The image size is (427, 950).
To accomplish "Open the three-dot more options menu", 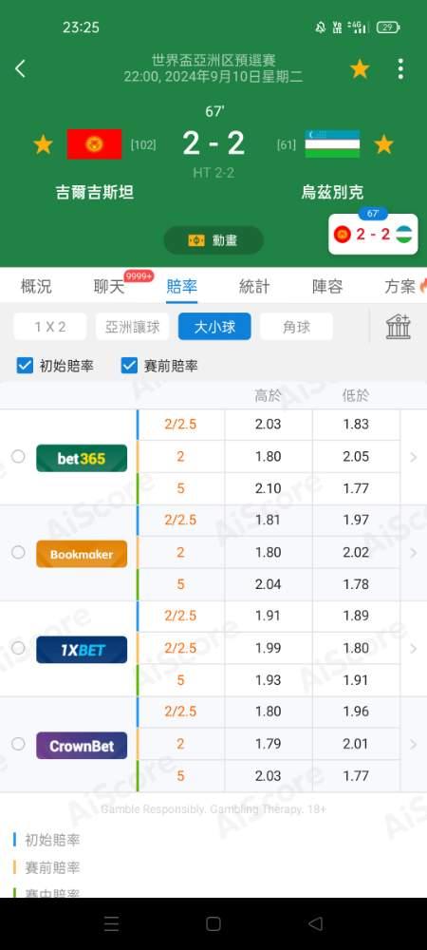I will pos(400,69).
